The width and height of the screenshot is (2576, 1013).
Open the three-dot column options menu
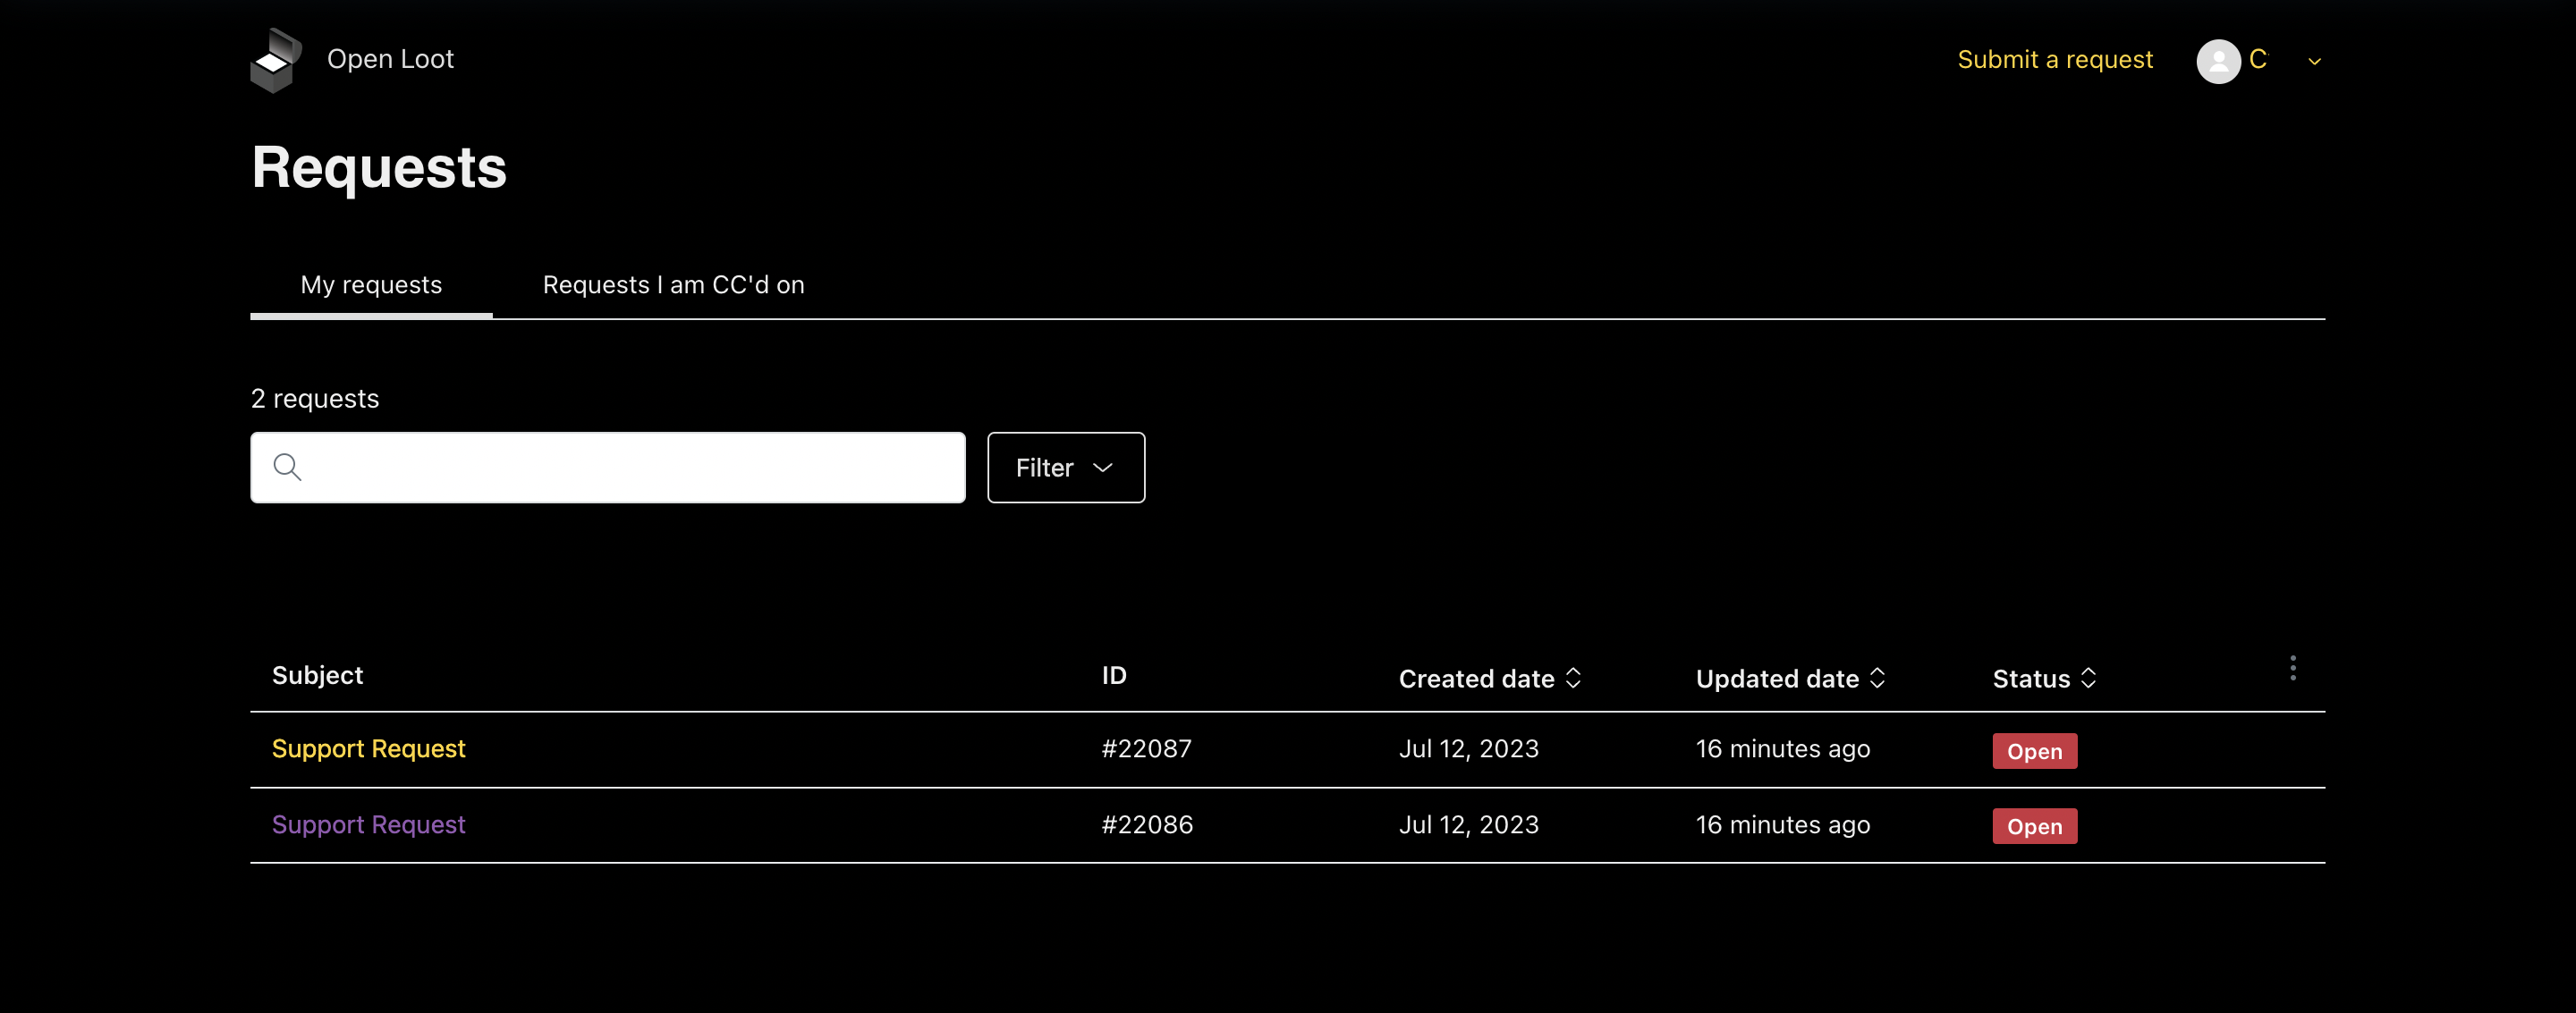[2292, 668]
